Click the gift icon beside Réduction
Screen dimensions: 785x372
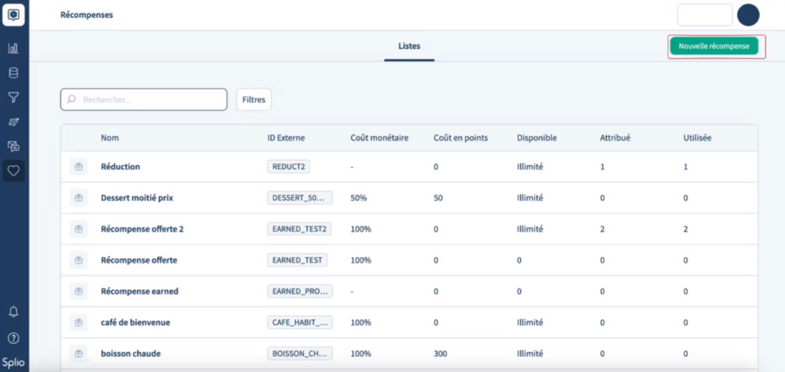[x=79, y=167]
